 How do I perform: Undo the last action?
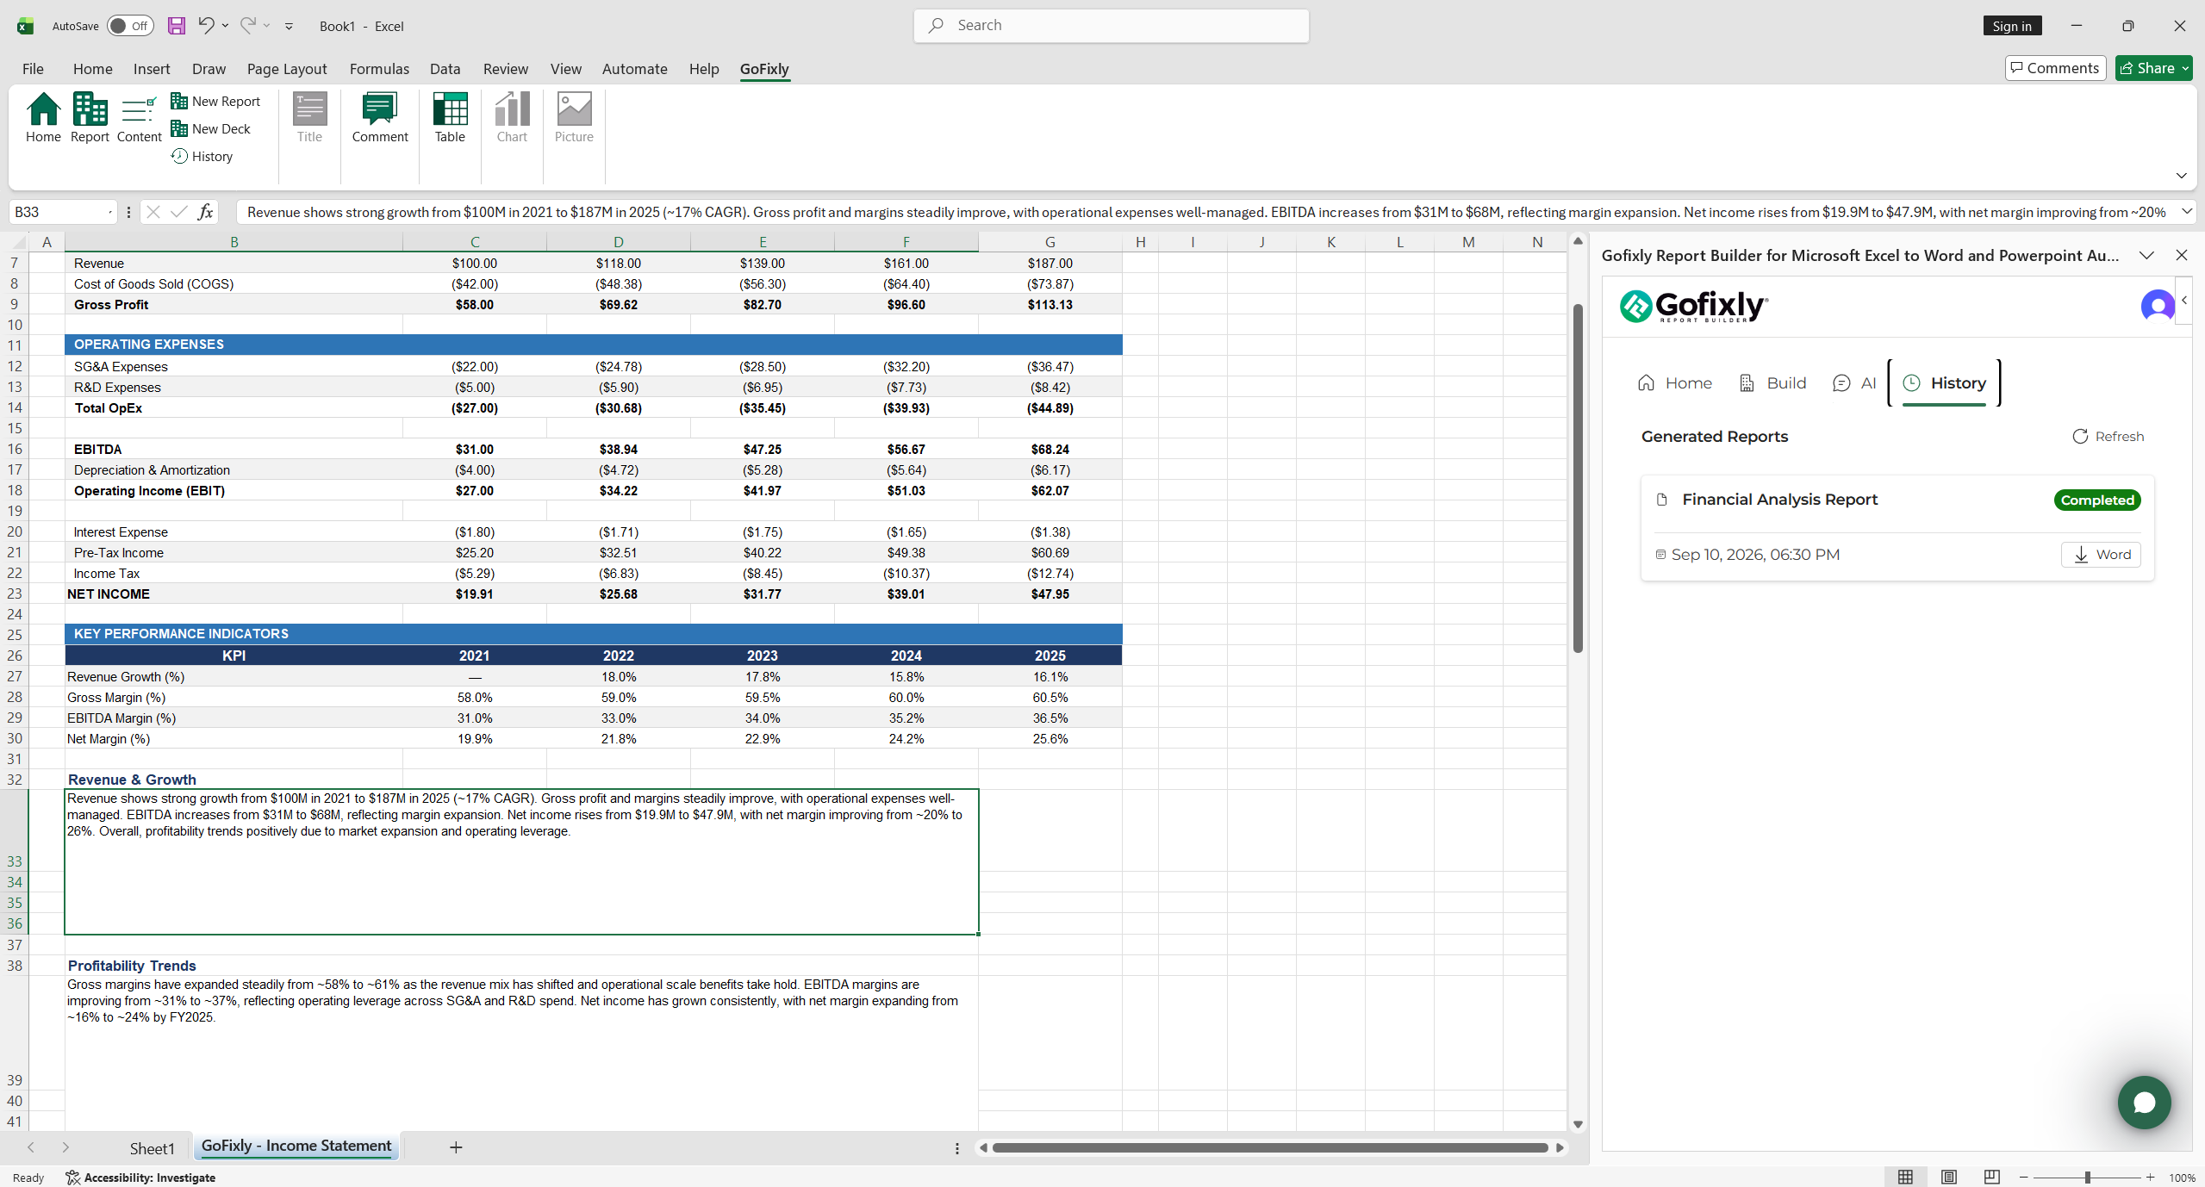(x=205, y=26)
